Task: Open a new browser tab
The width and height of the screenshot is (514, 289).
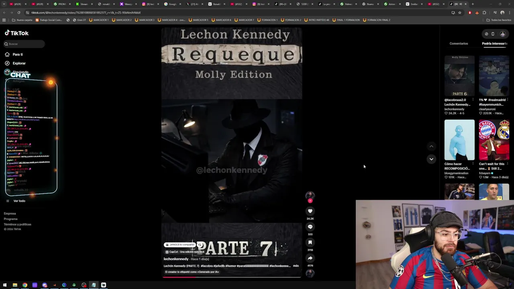Action: click(x=473, y=4)
